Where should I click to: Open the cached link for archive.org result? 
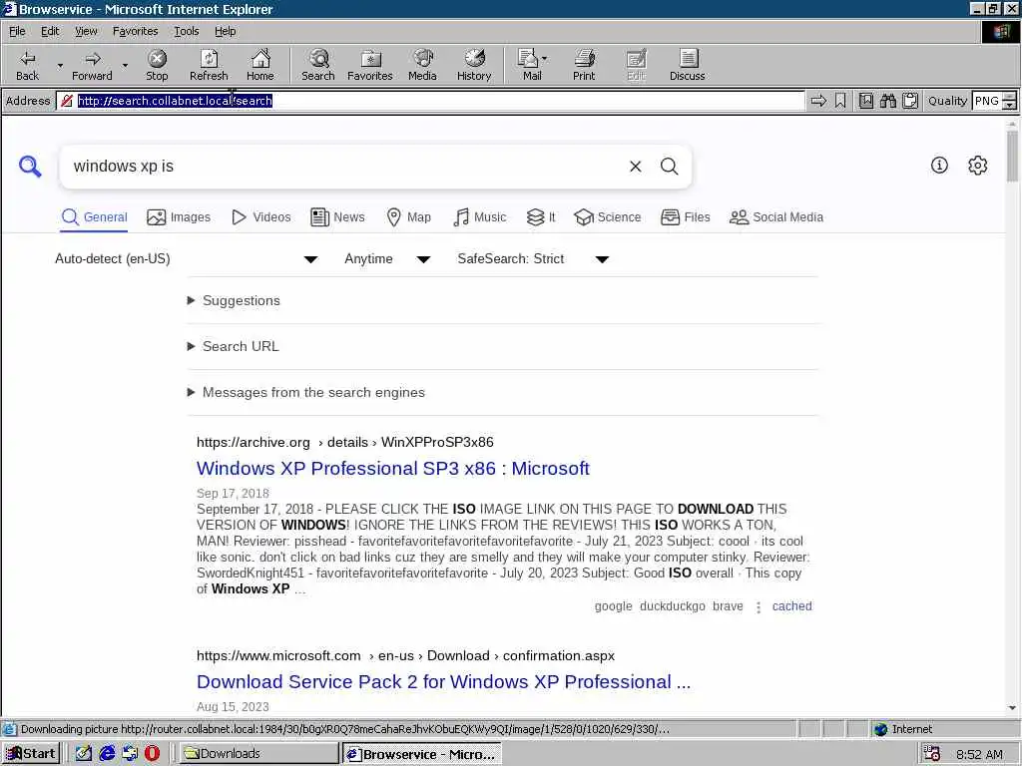point(791,606)
